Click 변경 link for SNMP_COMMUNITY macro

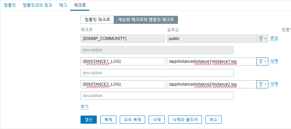(x=274, y=38)
